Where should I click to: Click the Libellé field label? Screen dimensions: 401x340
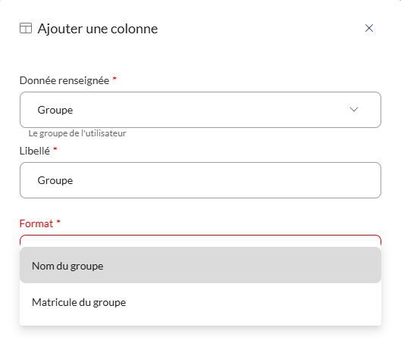[35, 151]
